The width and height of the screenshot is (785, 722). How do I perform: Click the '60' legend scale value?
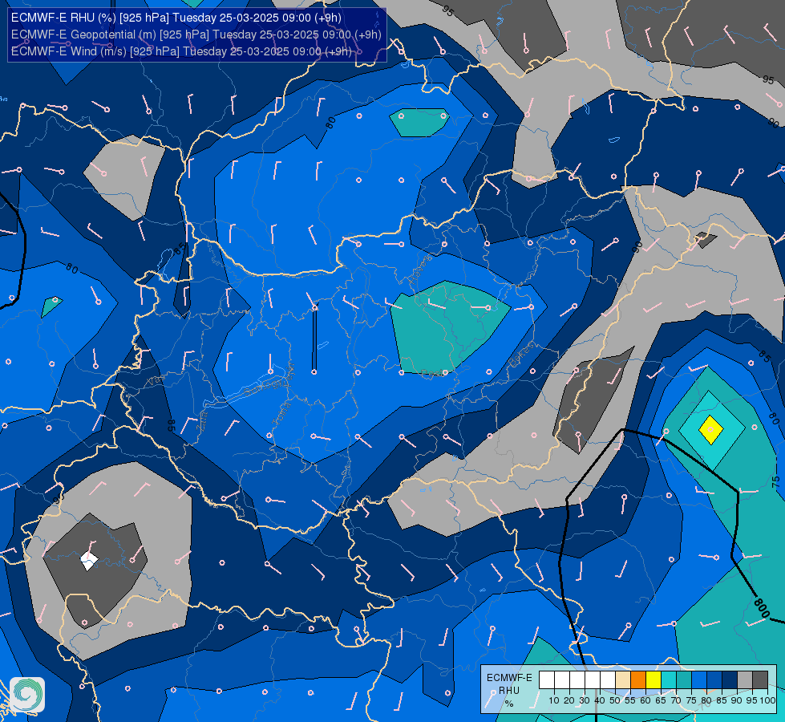[645, 700]
